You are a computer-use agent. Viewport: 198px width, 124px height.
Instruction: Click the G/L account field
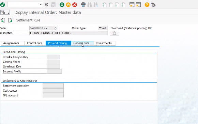click(53, 95)
